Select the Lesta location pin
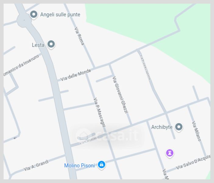Screen dimensions: 214x183 (x=51, y=45)
